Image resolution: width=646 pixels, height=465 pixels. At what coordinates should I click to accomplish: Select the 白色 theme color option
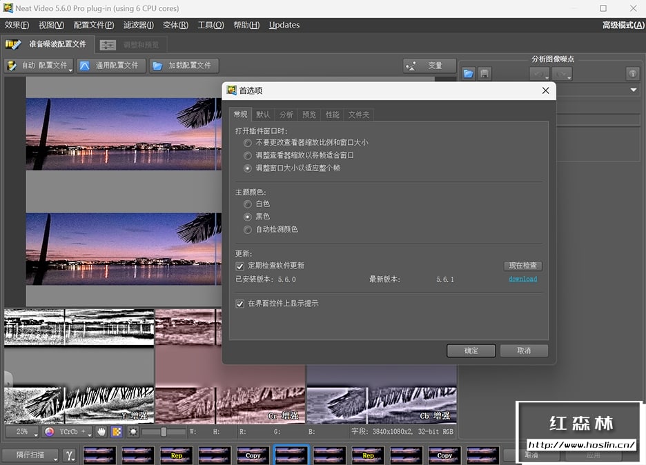(248, 204)
